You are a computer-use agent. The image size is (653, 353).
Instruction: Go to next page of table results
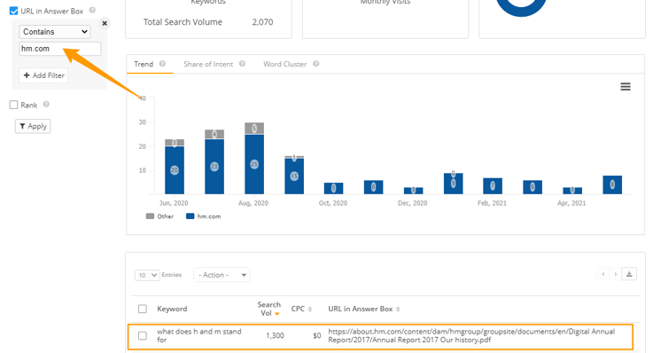(616, 274)
